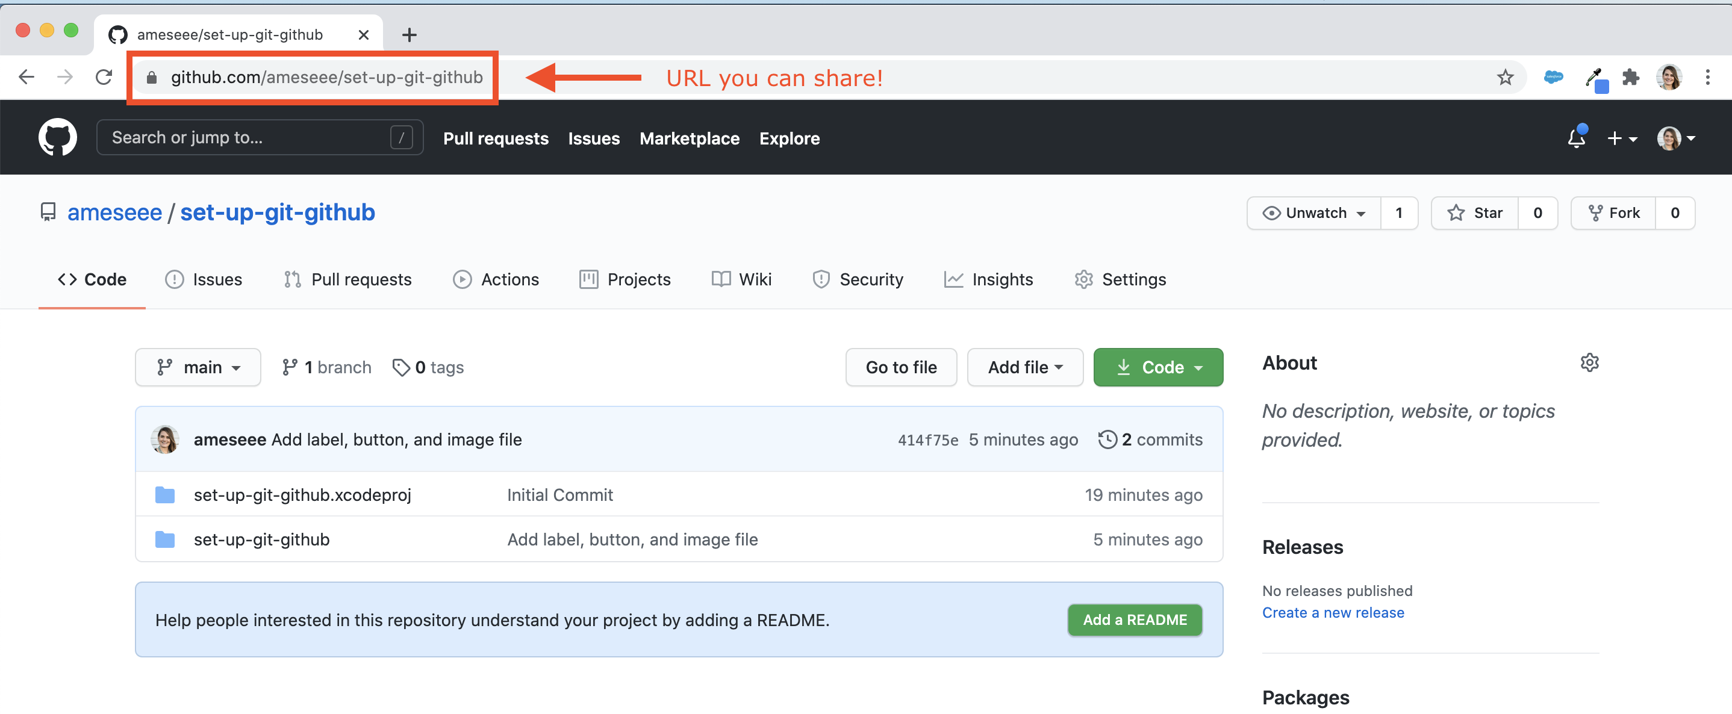Open the main branch selector dropdown
The image size is (1732, 714).
click(198, 367)
